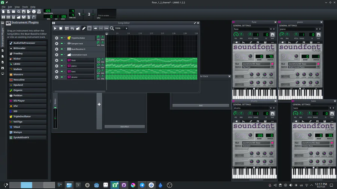Open patch chooser in flute soundfont player

[x=272, y=67]
